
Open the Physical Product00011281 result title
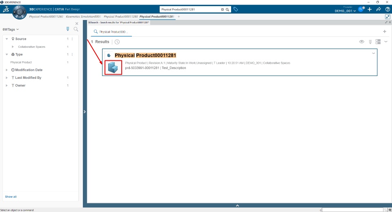145,55
